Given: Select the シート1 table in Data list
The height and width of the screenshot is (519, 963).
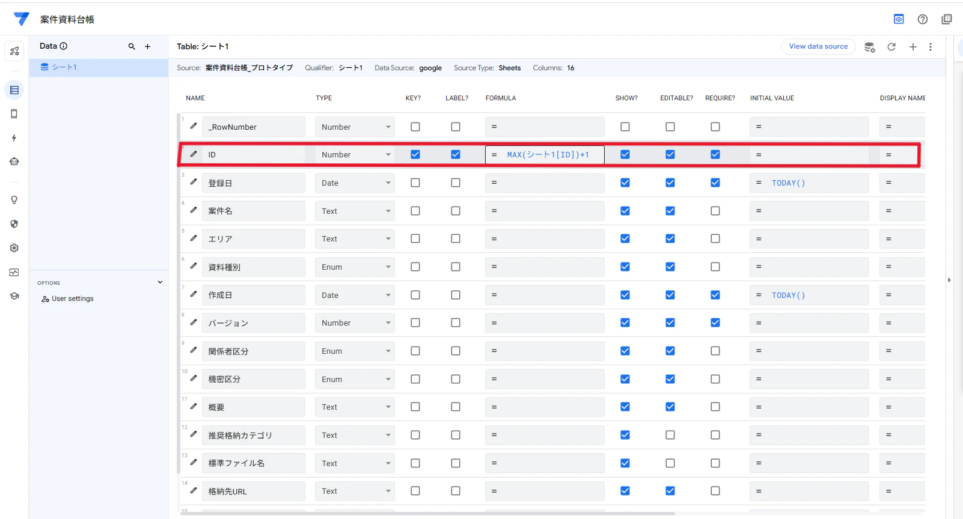Looking at the screenshot, I should (99, 67).
